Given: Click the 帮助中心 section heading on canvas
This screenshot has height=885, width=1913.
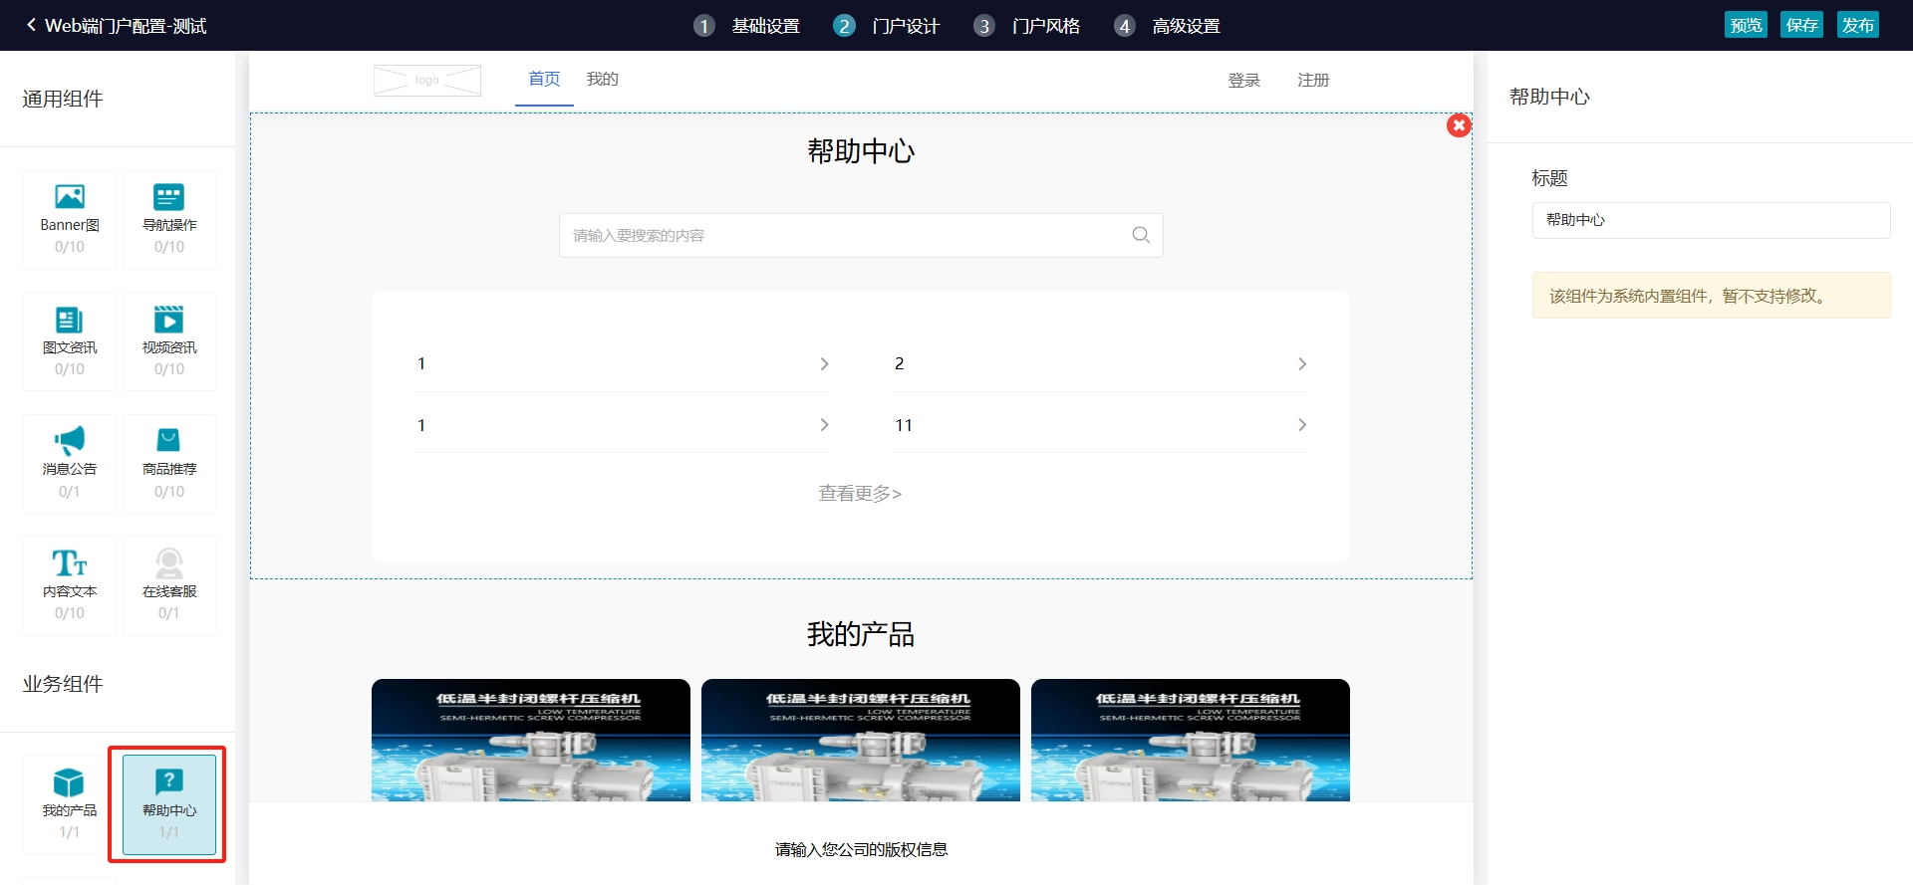Looking at the screenshot, I should [861, 151].
